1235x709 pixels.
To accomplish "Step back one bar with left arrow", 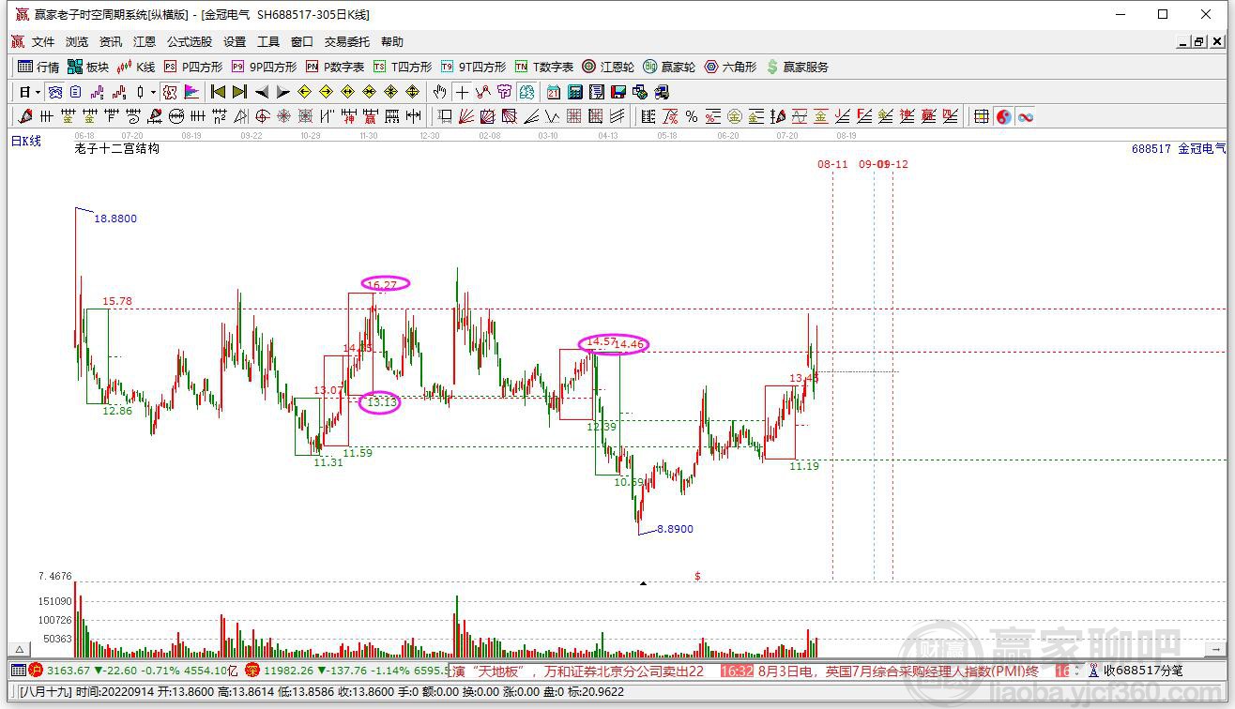I will (x=262, y=92).
